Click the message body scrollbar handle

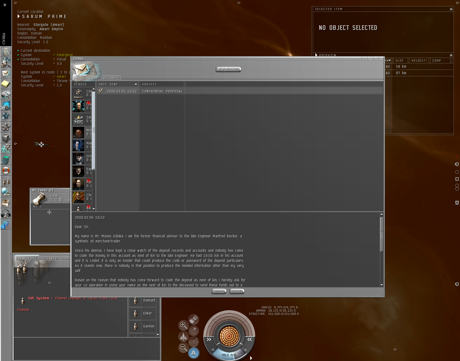pyautogui.click(x=382, y=234)
